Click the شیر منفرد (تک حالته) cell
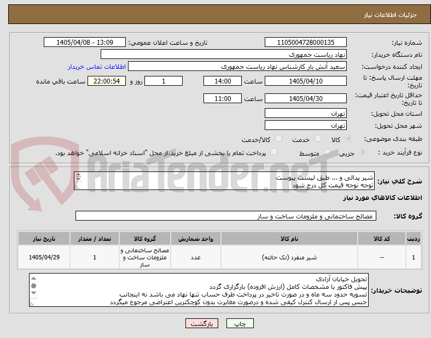Screen dimensions: 431x338 tap(289, 257)
